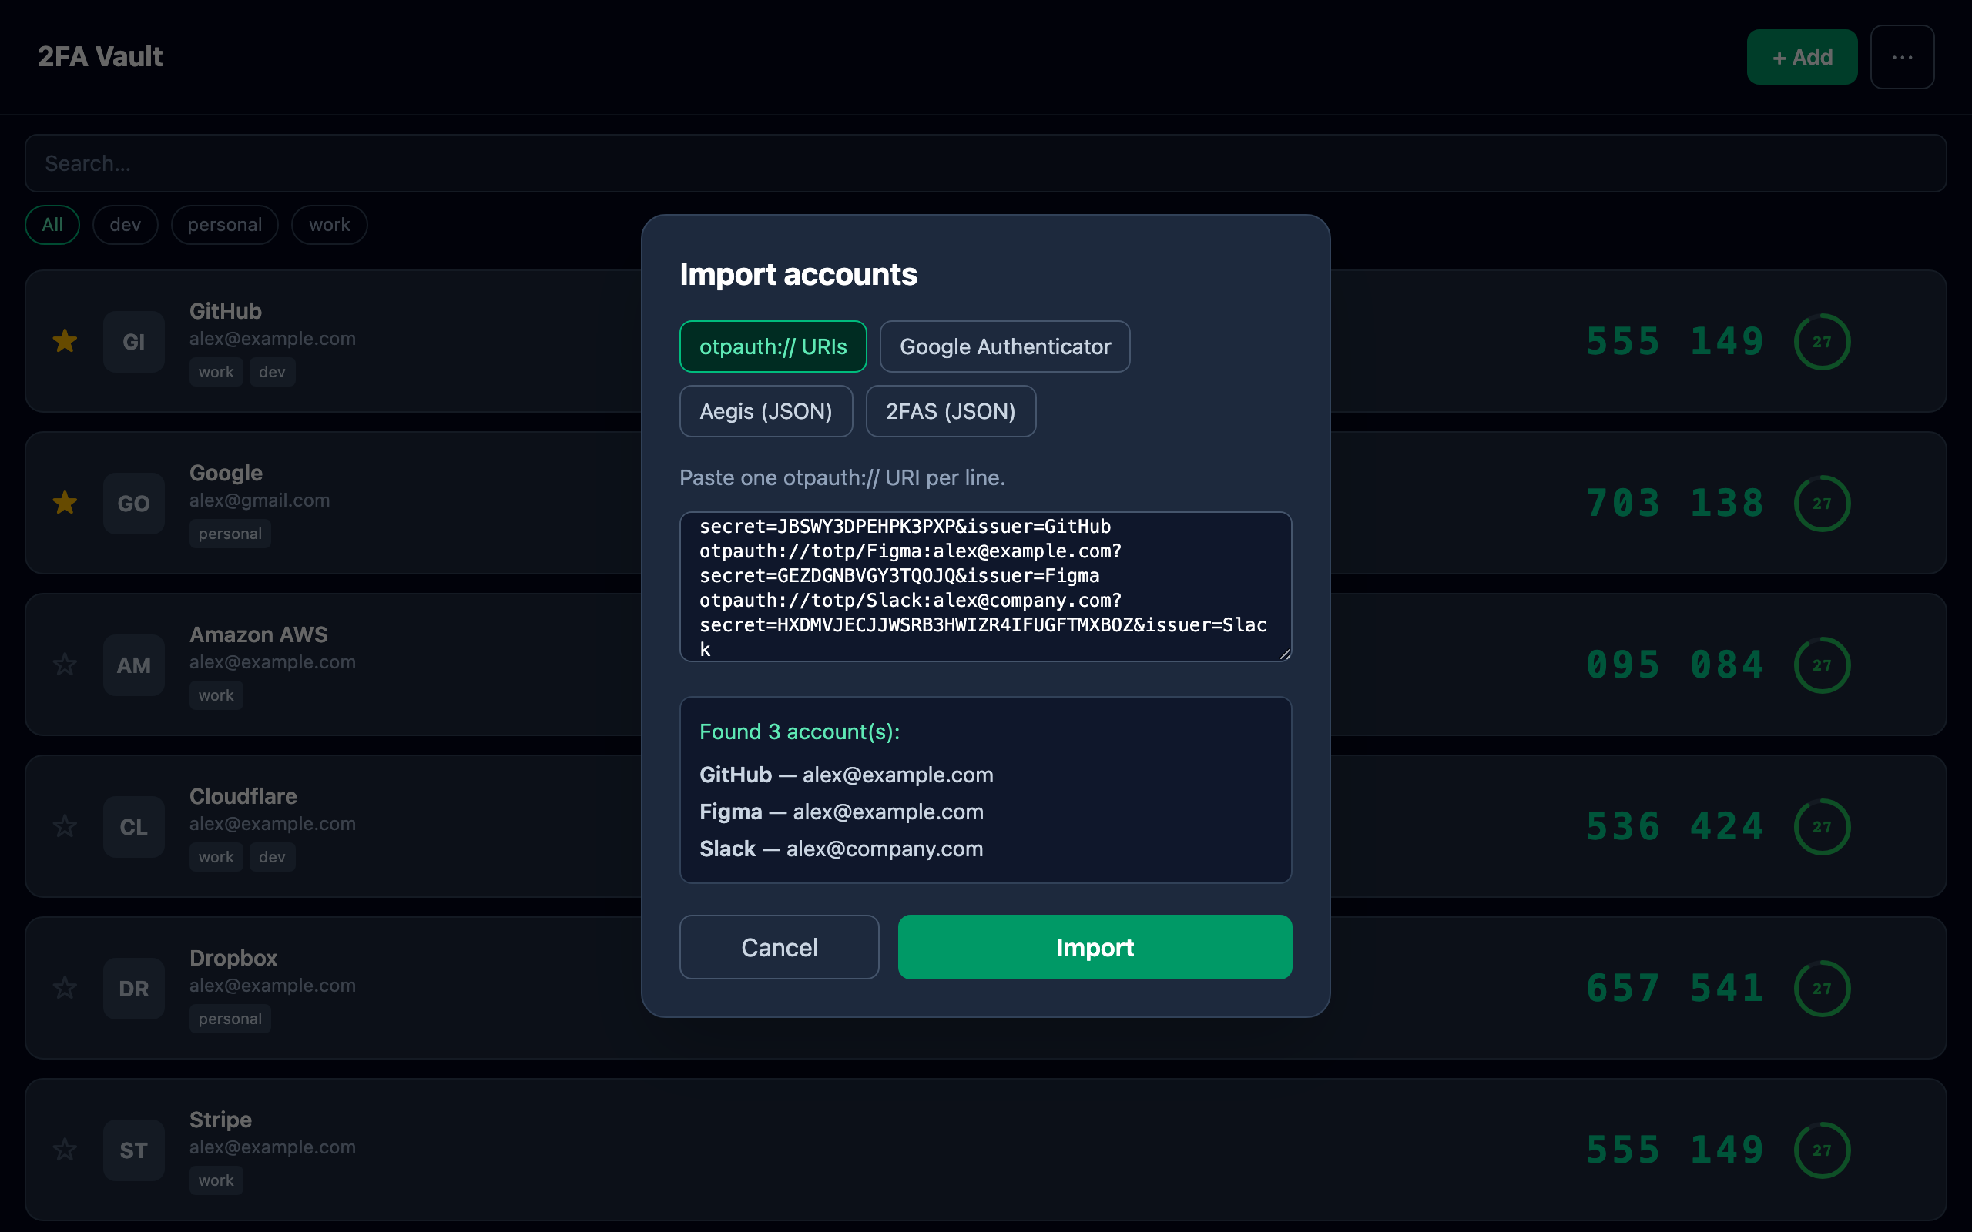Click the dev tag on Cloudflare card
The height and width of the screenshot is (1232, 1972).
(272, 857)
